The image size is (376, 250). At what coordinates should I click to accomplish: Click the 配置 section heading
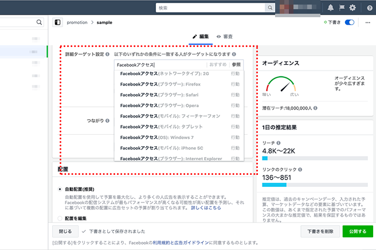point(63,169)
